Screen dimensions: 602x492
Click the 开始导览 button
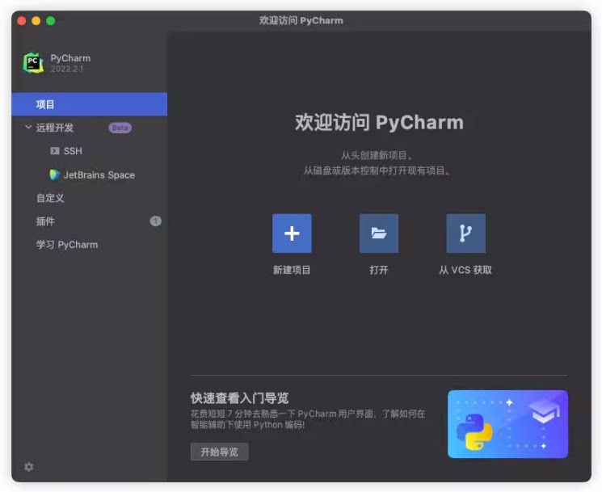pyautogui.click(x=219, y=452)
